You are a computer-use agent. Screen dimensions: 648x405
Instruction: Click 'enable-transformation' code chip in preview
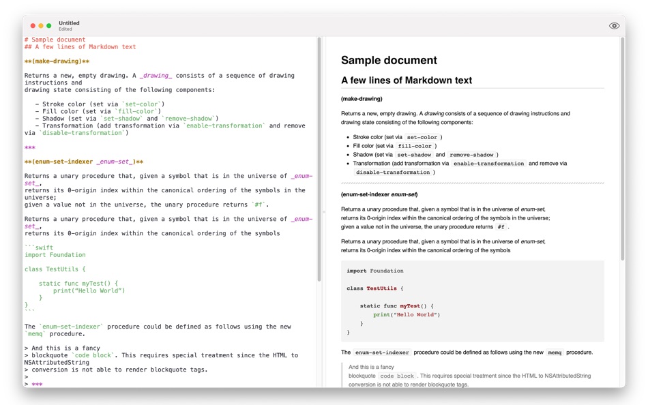(x=488, y=164)
